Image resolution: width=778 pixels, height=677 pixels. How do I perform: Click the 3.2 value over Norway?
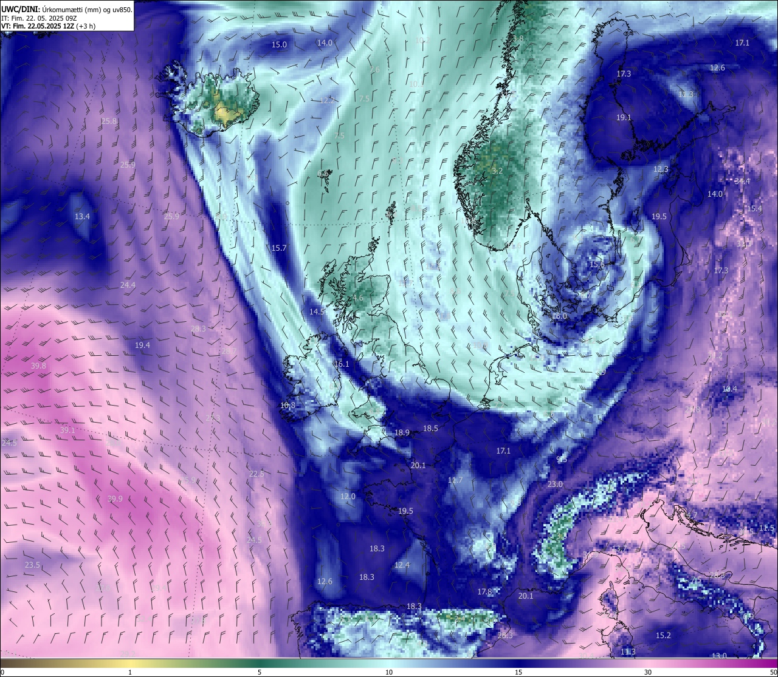497,171
